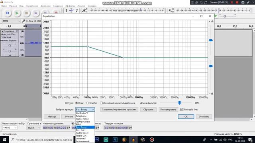The width and height of the screenshot is (255, 143).
Task: Click the Bandicam pause recording button
Action: (x=231, y=2)
